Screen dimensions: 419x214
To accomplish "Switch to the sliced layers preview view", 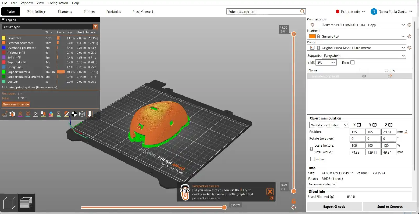I will pyautogui.click(x=26, y=203).
